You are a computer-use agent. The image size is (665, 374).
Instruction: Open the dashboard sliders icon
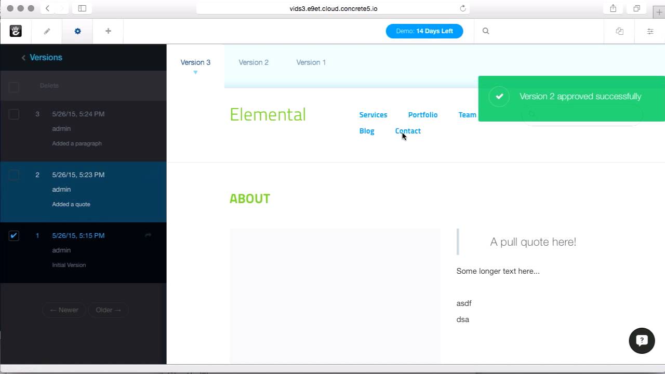point(650,31)
